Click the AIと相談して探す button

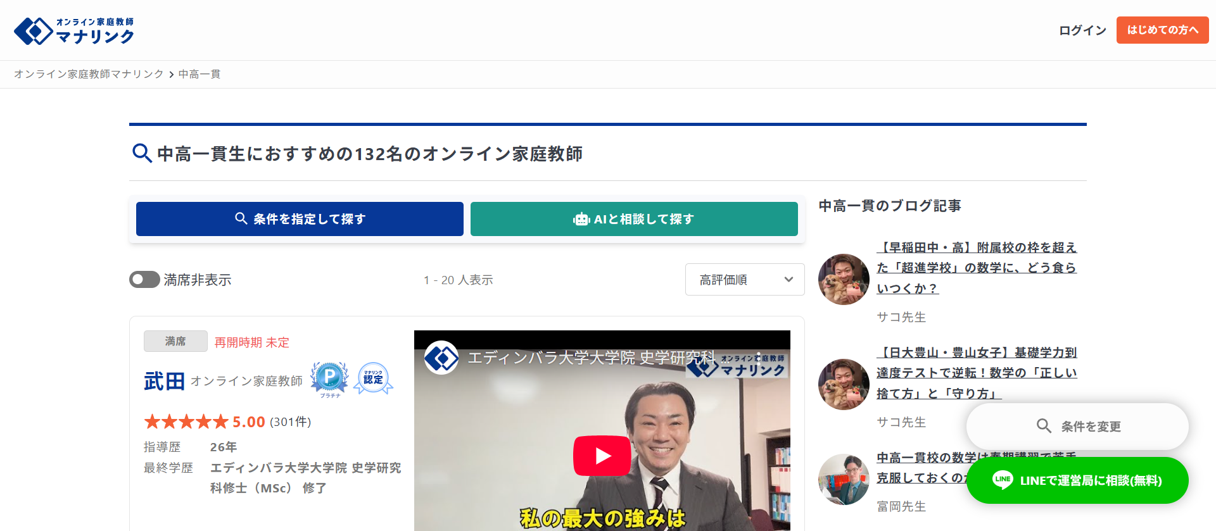pyautogui.click(x=634, y=219)
